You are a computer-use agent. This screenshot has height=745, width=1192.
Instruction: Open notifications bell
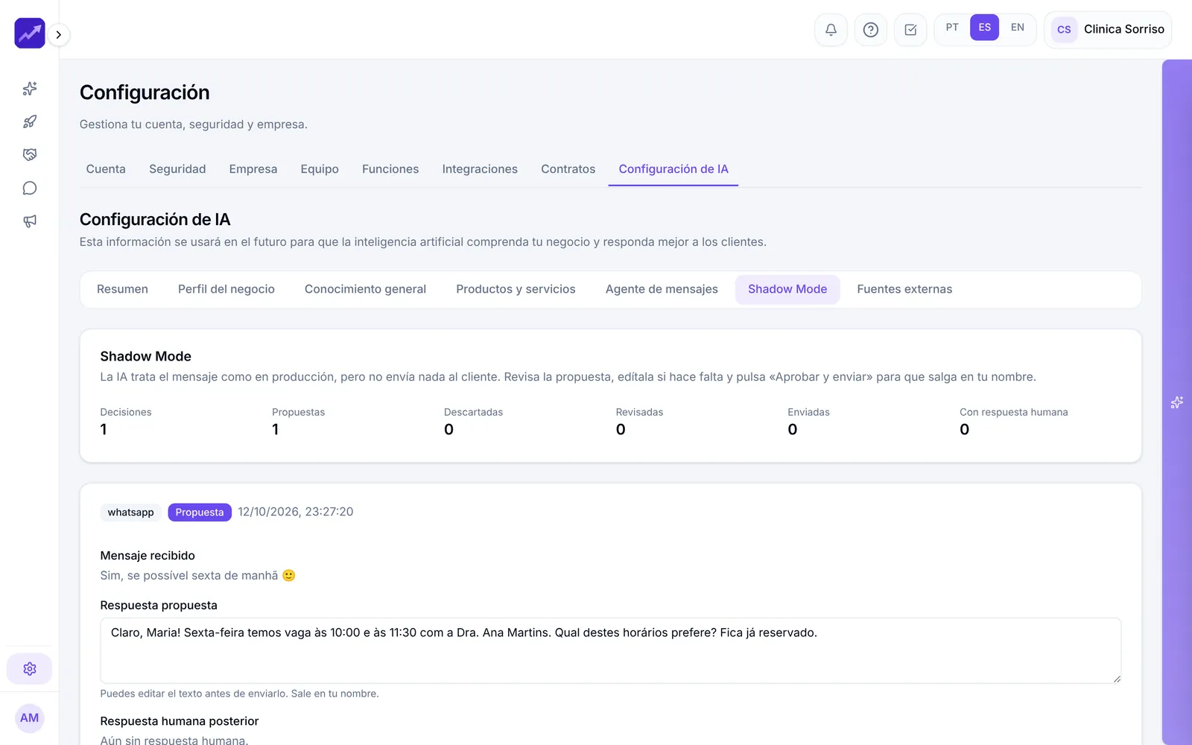click(x=831, y=30)
